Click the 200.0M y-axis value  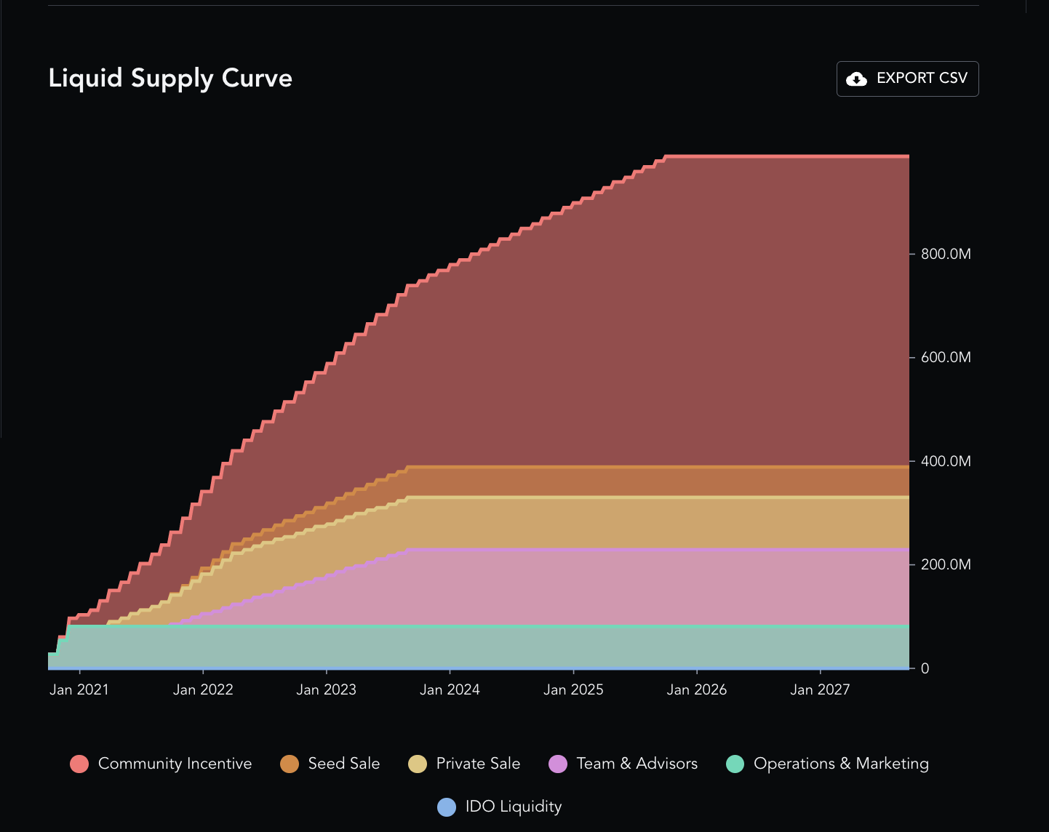pyautogui.click(x=946, y=564)
